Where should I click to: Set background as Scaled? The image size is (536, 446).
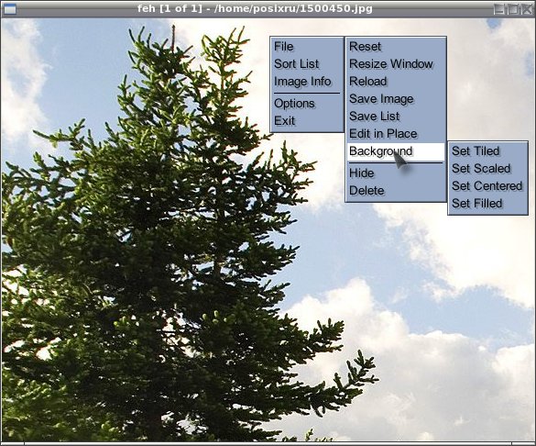[x=487, y=169]
